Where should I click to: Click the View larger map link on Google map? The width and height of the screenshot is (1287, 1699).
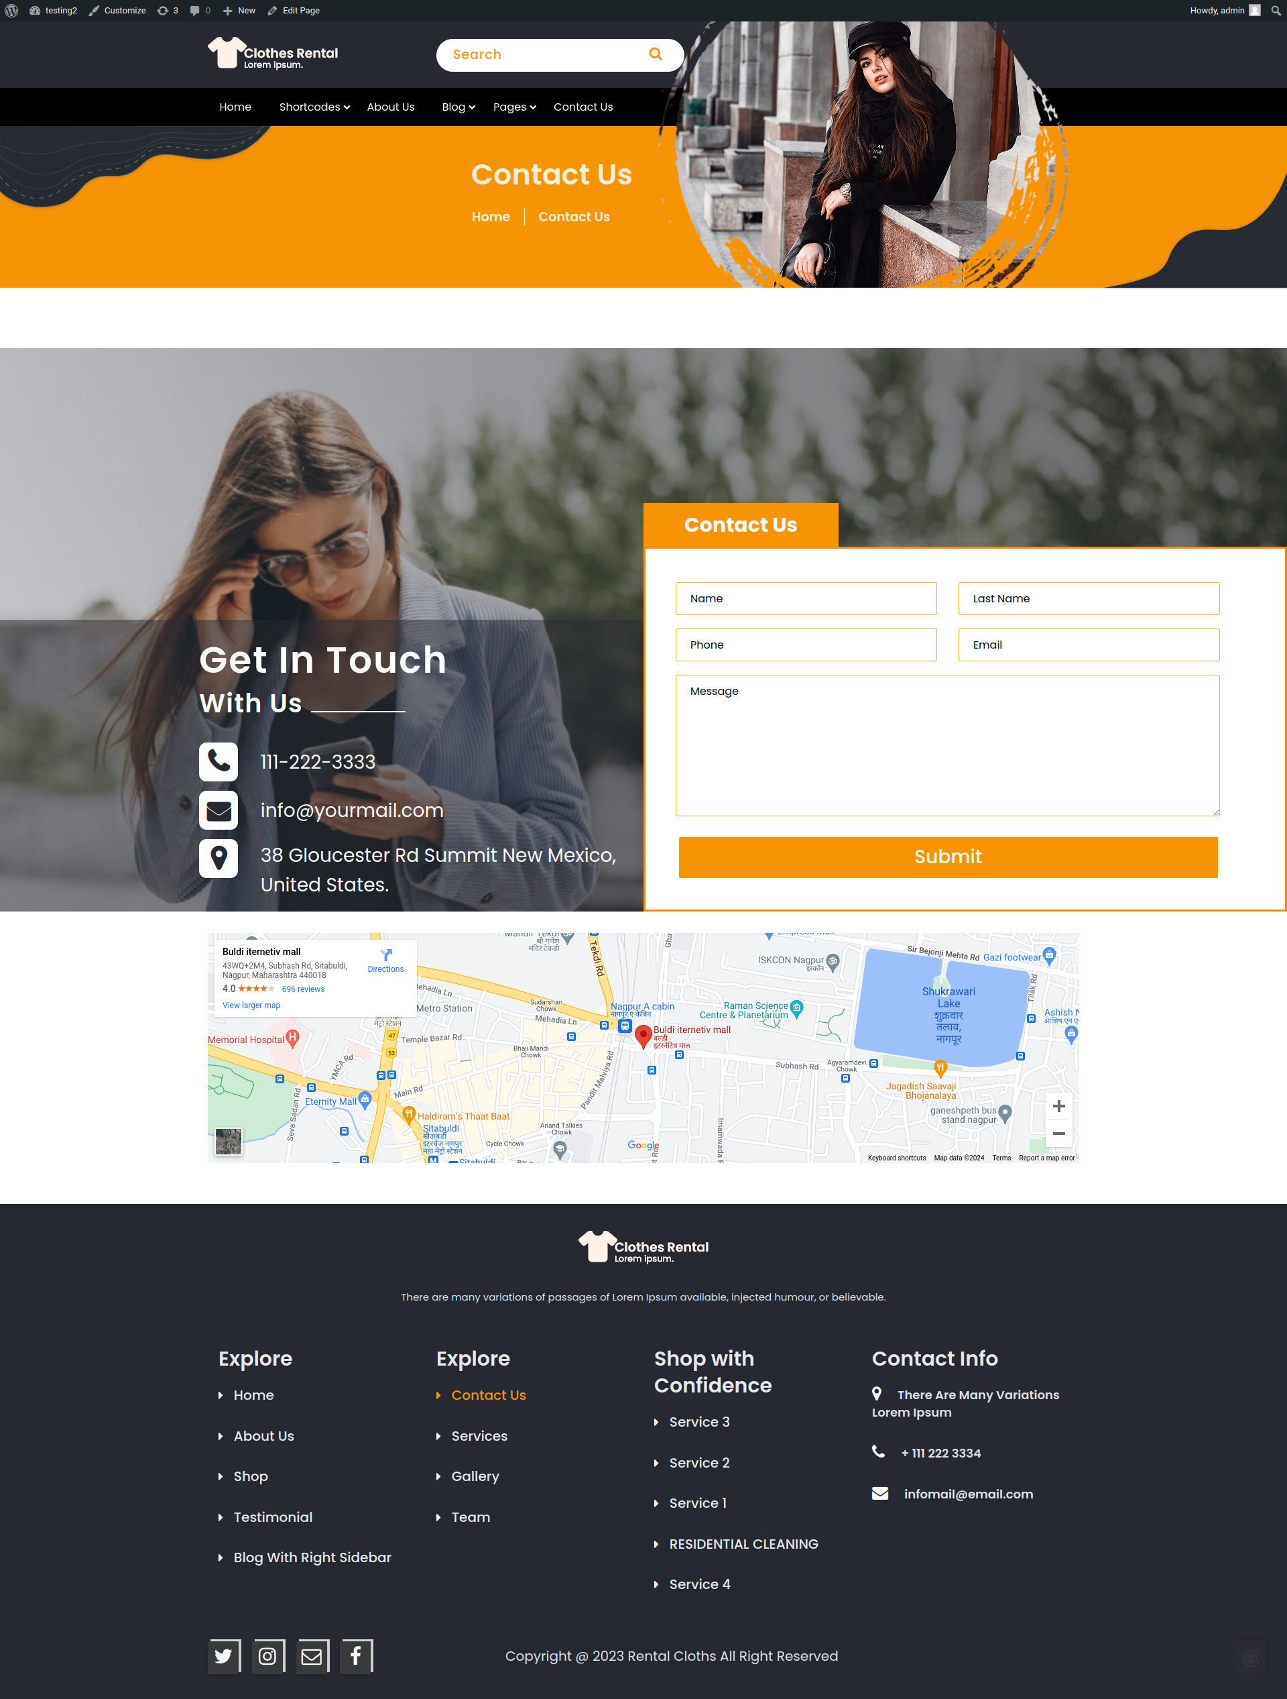pyautogui.click(x=251, y=1005)
